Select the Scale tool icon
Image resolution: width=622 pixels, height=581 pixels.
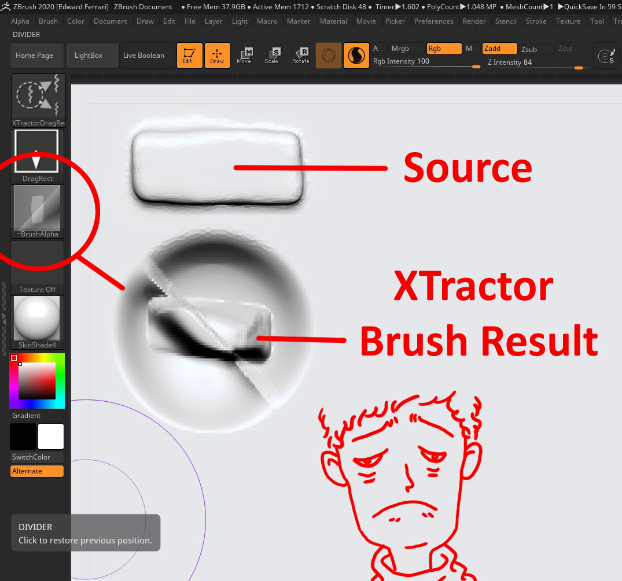(272, 55)
